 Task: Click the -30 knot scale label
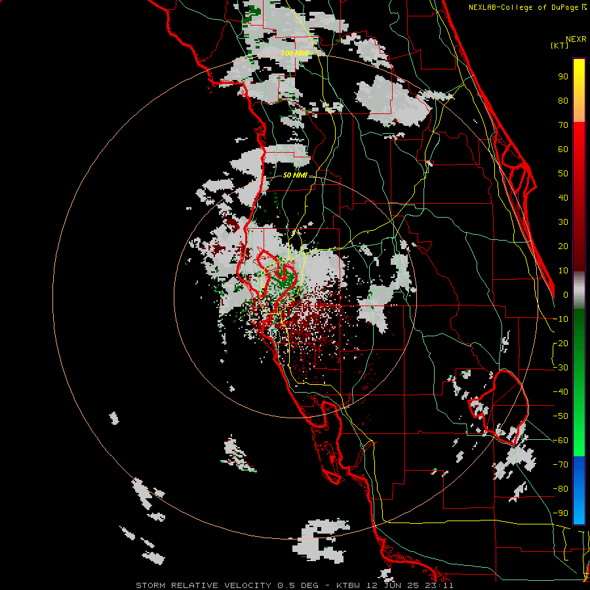click(560, 368)
